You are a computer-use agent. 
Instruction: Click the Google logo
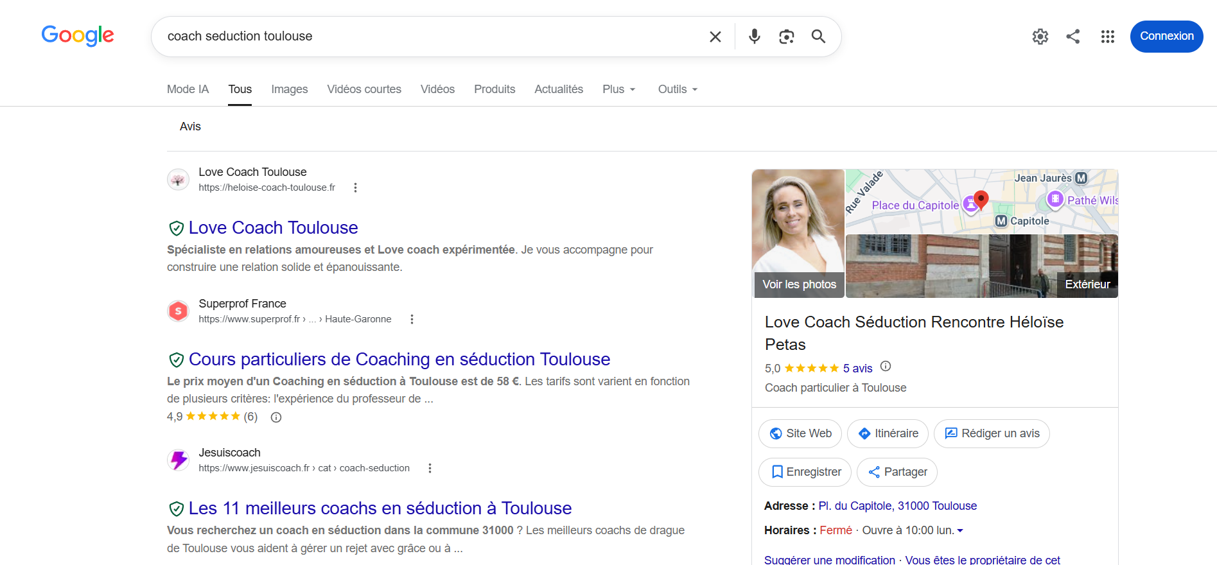pyautogui.click(x=78, y=35)
